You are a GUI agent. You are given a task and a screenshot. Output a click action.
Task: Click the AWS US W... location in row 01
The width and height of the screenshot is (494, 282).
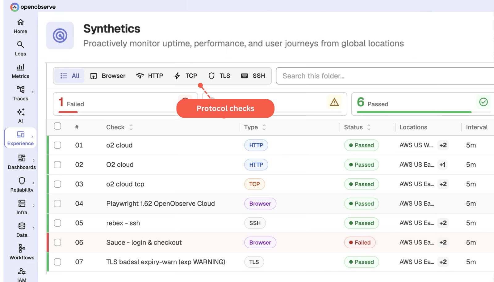tap(416, 145)
